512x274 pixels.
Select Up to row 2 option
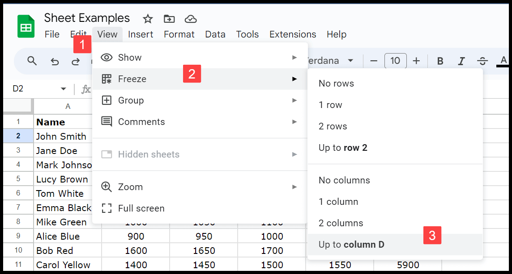[395, 148]
